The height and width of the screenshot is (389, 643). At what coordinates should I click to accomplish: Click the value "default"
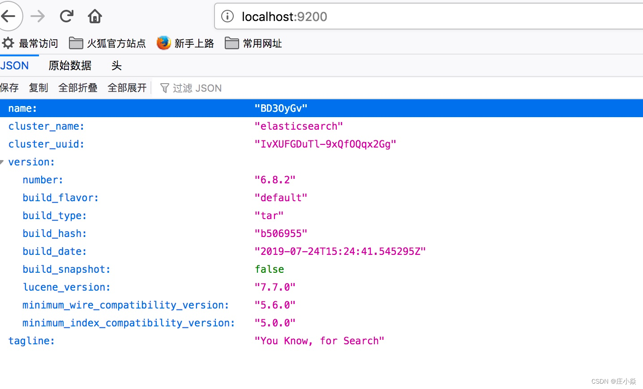point(281,198)
